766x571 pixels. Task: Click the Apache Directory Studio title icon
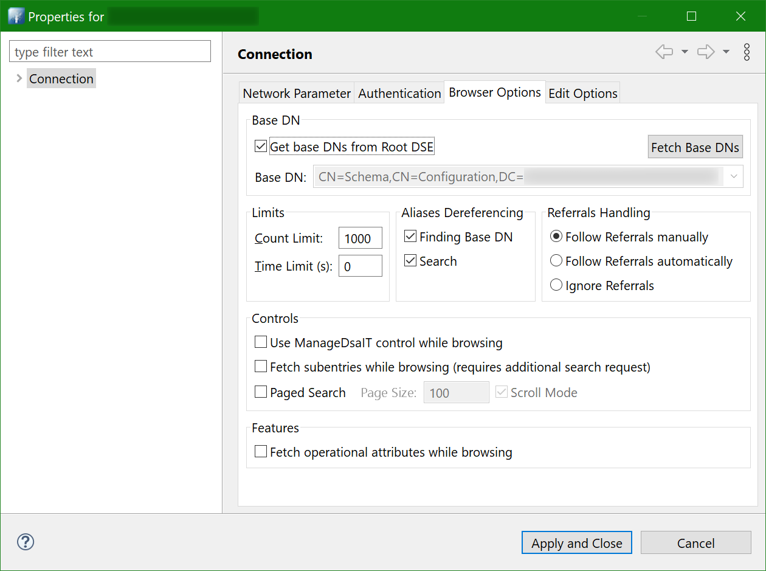click(x=16, y=16)
